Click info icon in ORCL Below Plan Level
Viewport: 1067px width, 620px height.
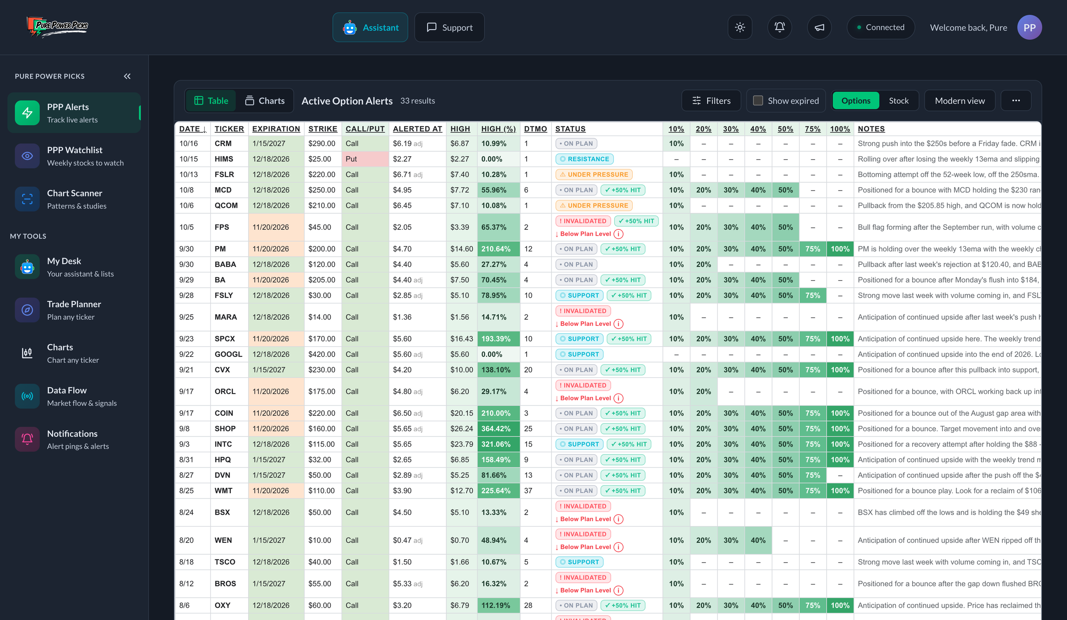(x=618, y=398)
